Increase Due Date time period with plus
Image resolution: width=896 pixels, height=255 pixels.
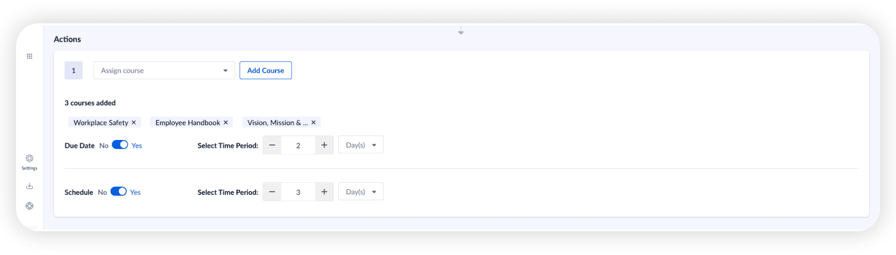tap(324, 145)
